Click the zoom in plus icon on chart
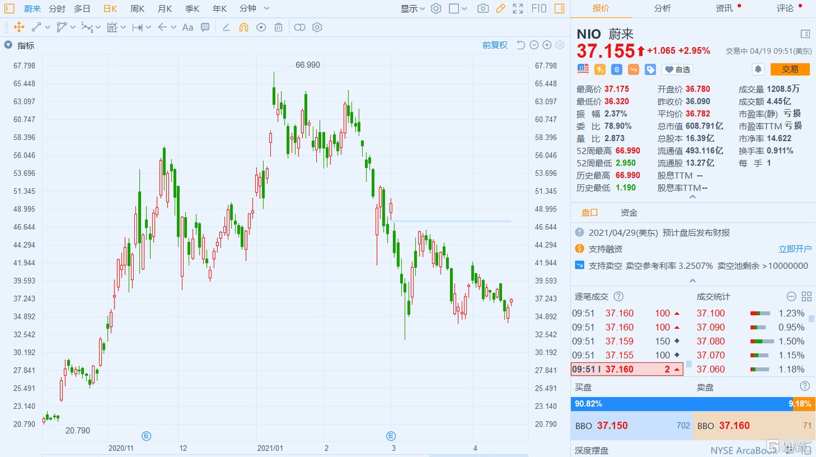This screenshot has width=816, height=457. pos(547,45)
